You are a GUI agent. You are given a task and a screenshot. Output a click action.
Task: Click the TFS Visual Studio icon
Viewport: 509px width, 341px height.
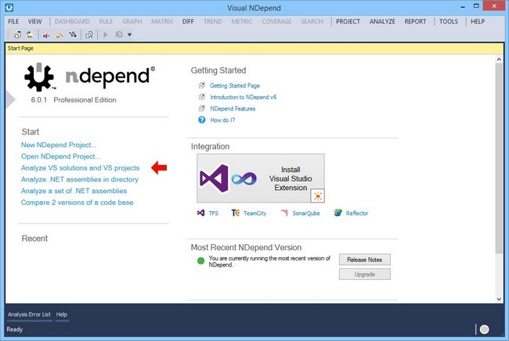tap(201, 213)
